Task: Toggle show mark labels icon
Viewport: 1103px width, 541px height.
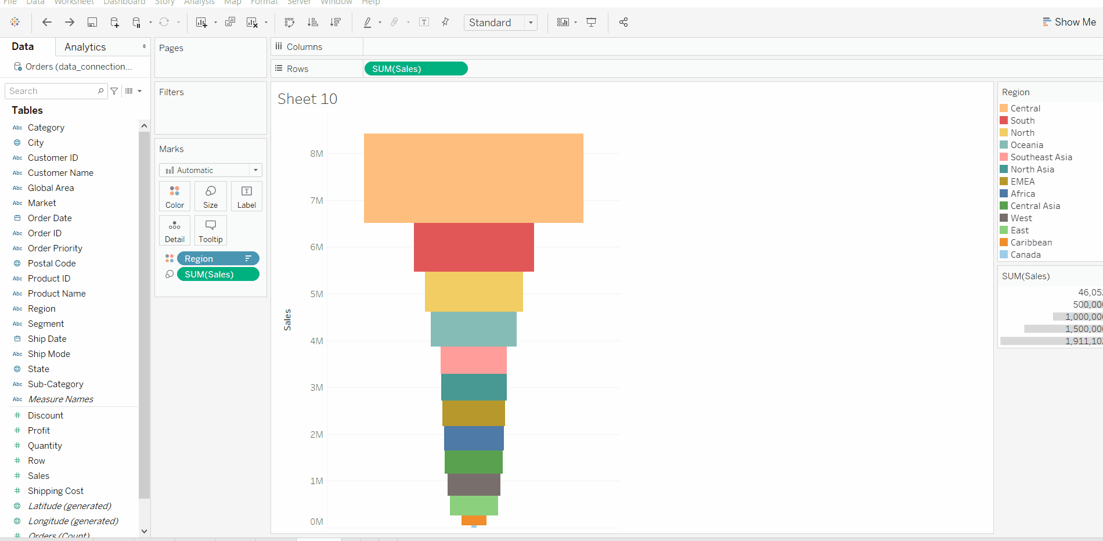Action: (424, 22)
